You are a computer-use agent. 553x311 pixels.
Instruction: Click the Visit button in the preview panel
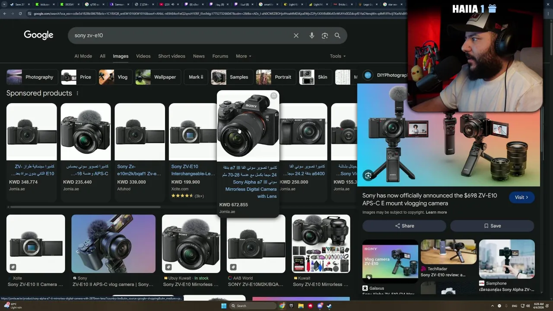521,197
